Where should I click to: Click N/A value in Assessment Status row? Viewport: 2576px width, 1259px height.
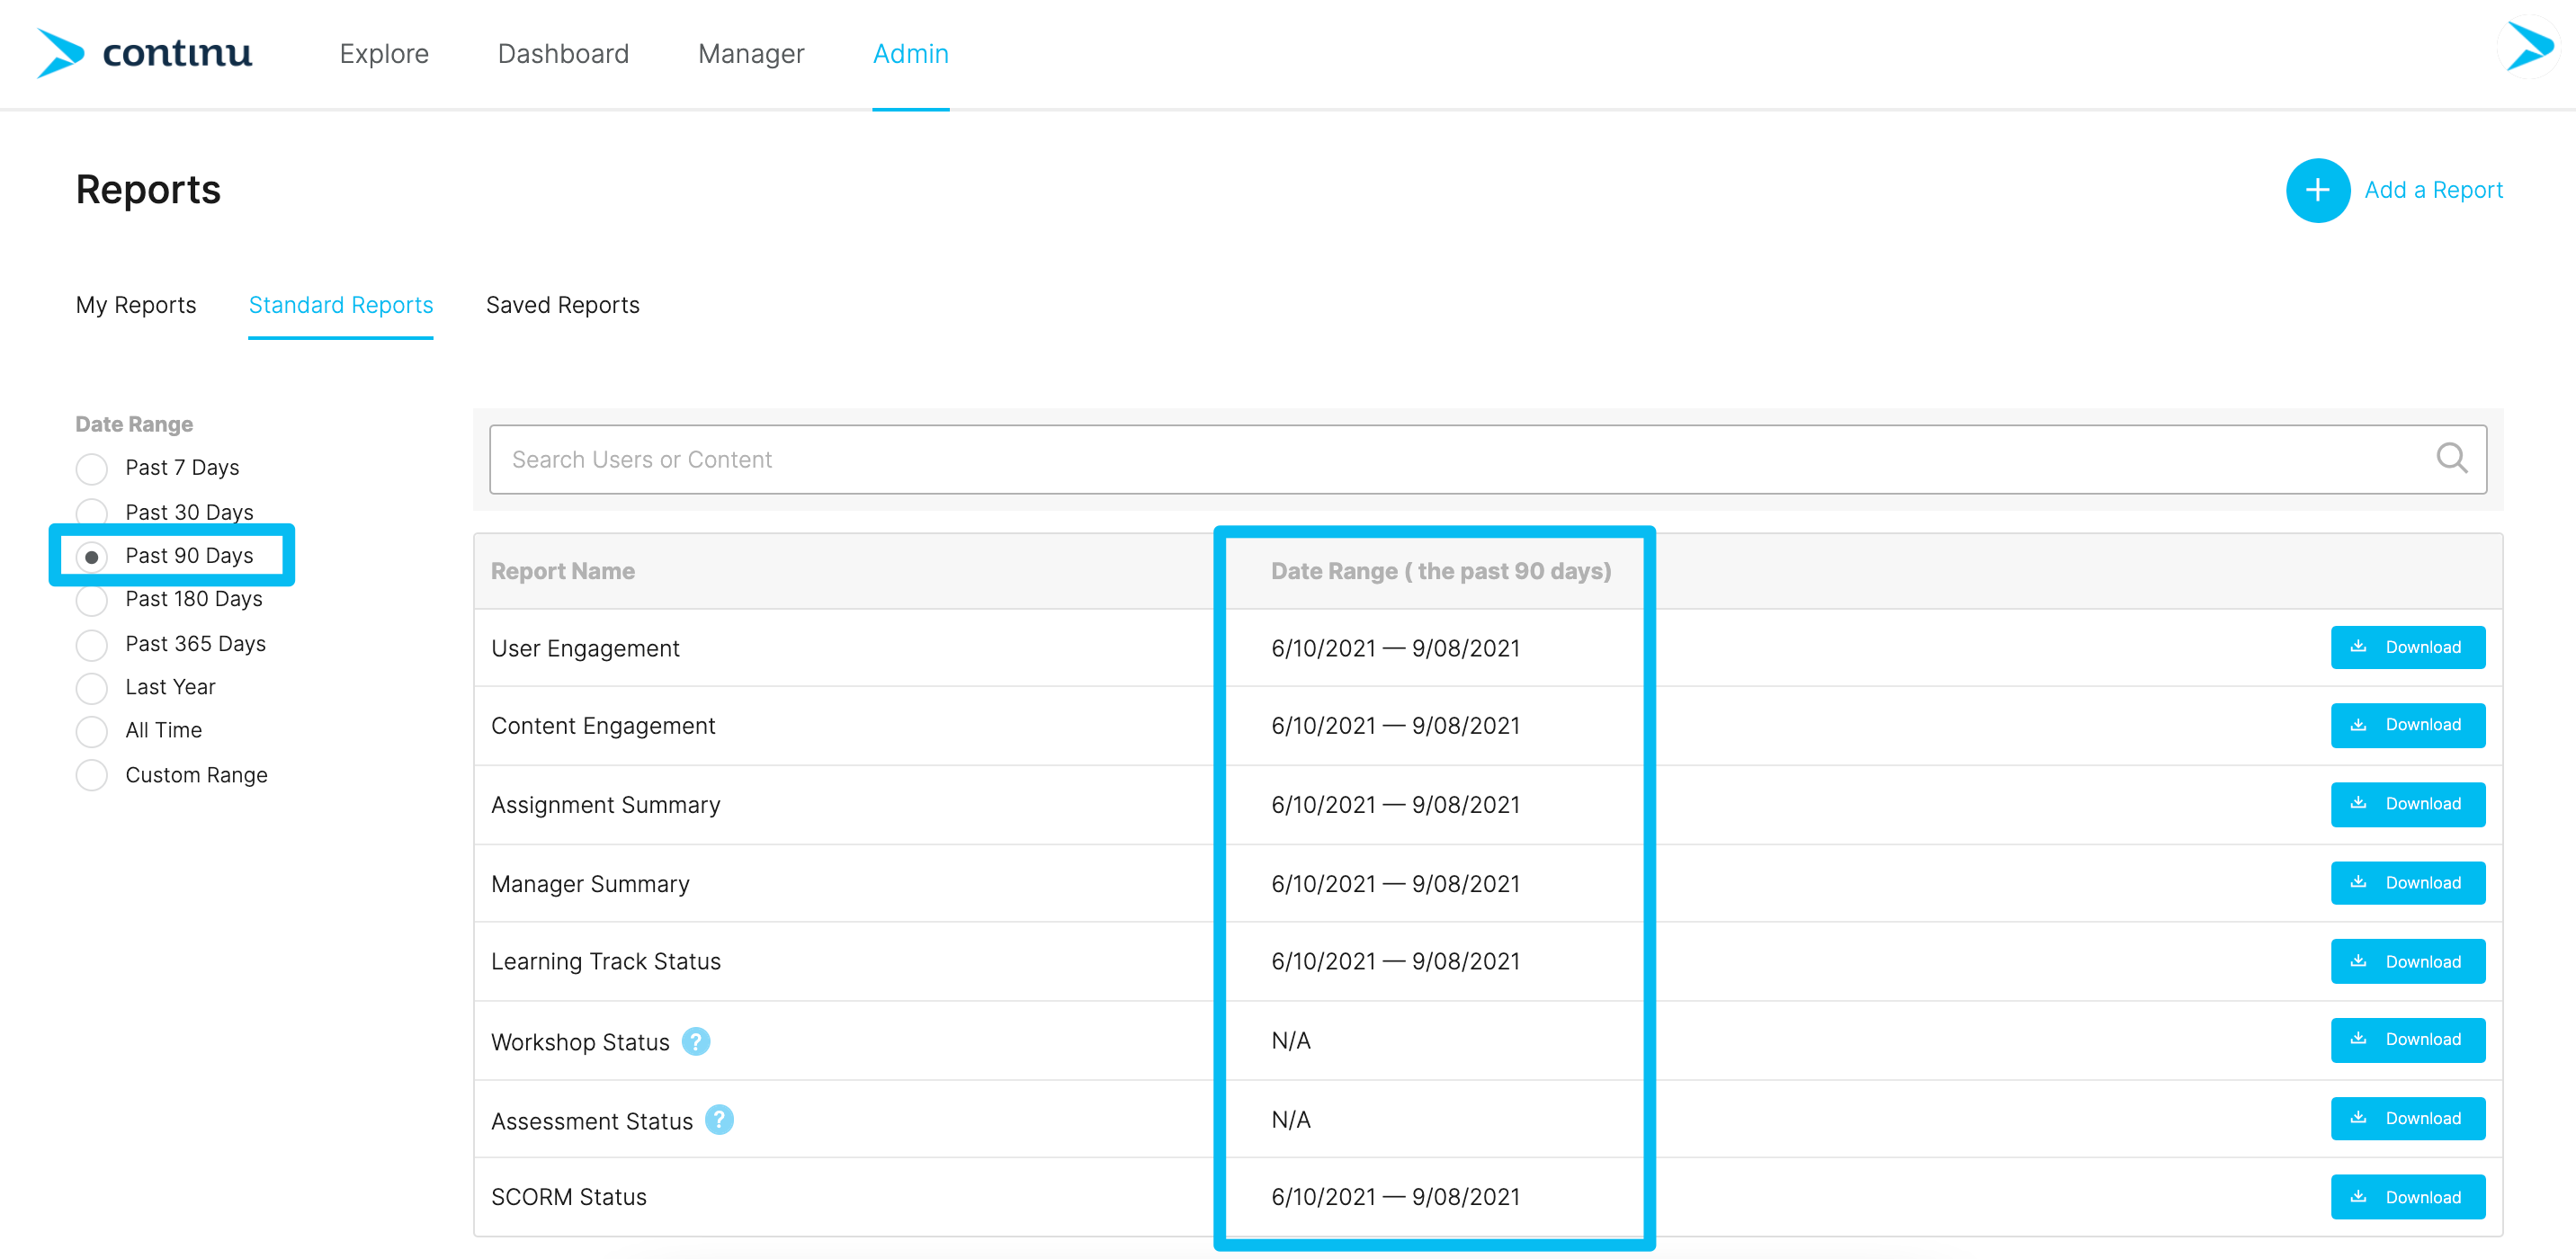click(1291, 1120)
